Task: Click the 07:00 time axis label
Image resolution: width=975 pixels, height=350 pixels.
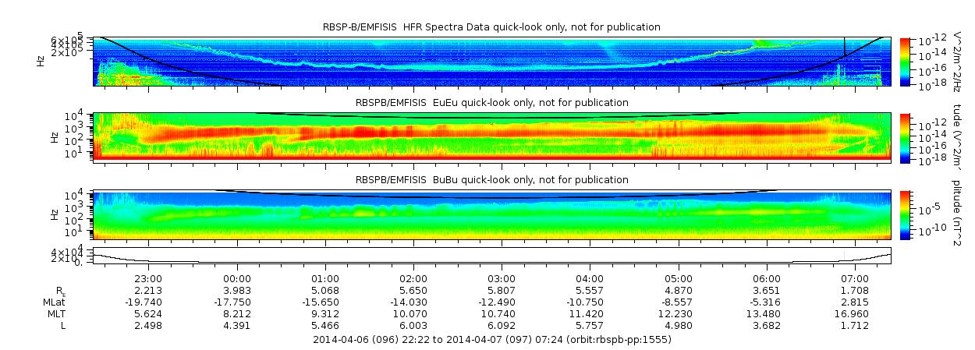Action: (x=855, y=279)
